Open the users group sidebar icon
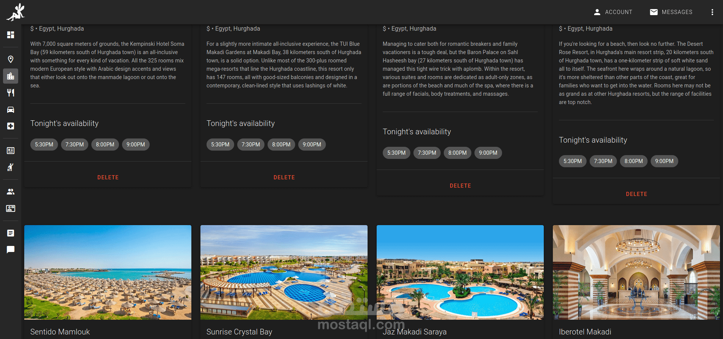The width and height of the screenshot is (723, 339). 11,192
